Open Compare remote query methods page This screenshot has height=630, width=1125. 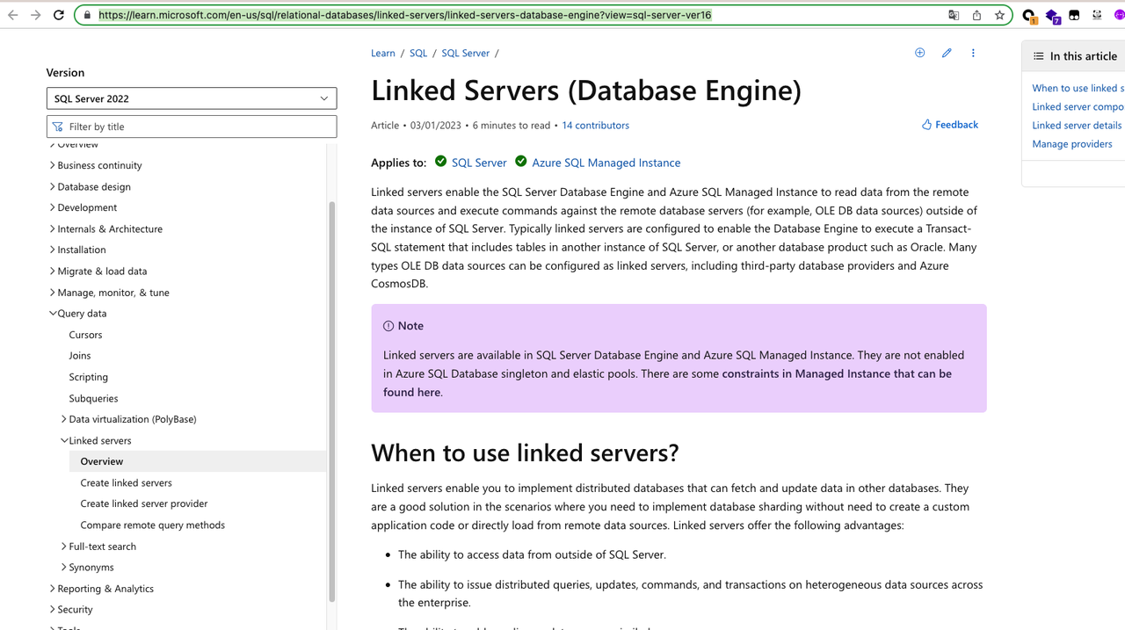point(152,525)
